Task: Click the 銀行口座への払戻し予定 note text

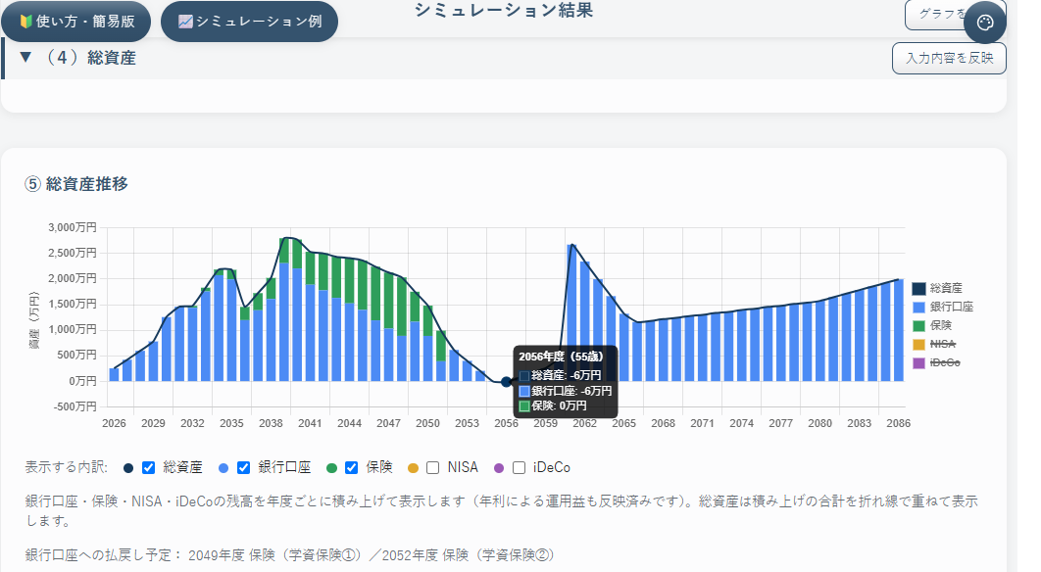Action: coord(289,554)
